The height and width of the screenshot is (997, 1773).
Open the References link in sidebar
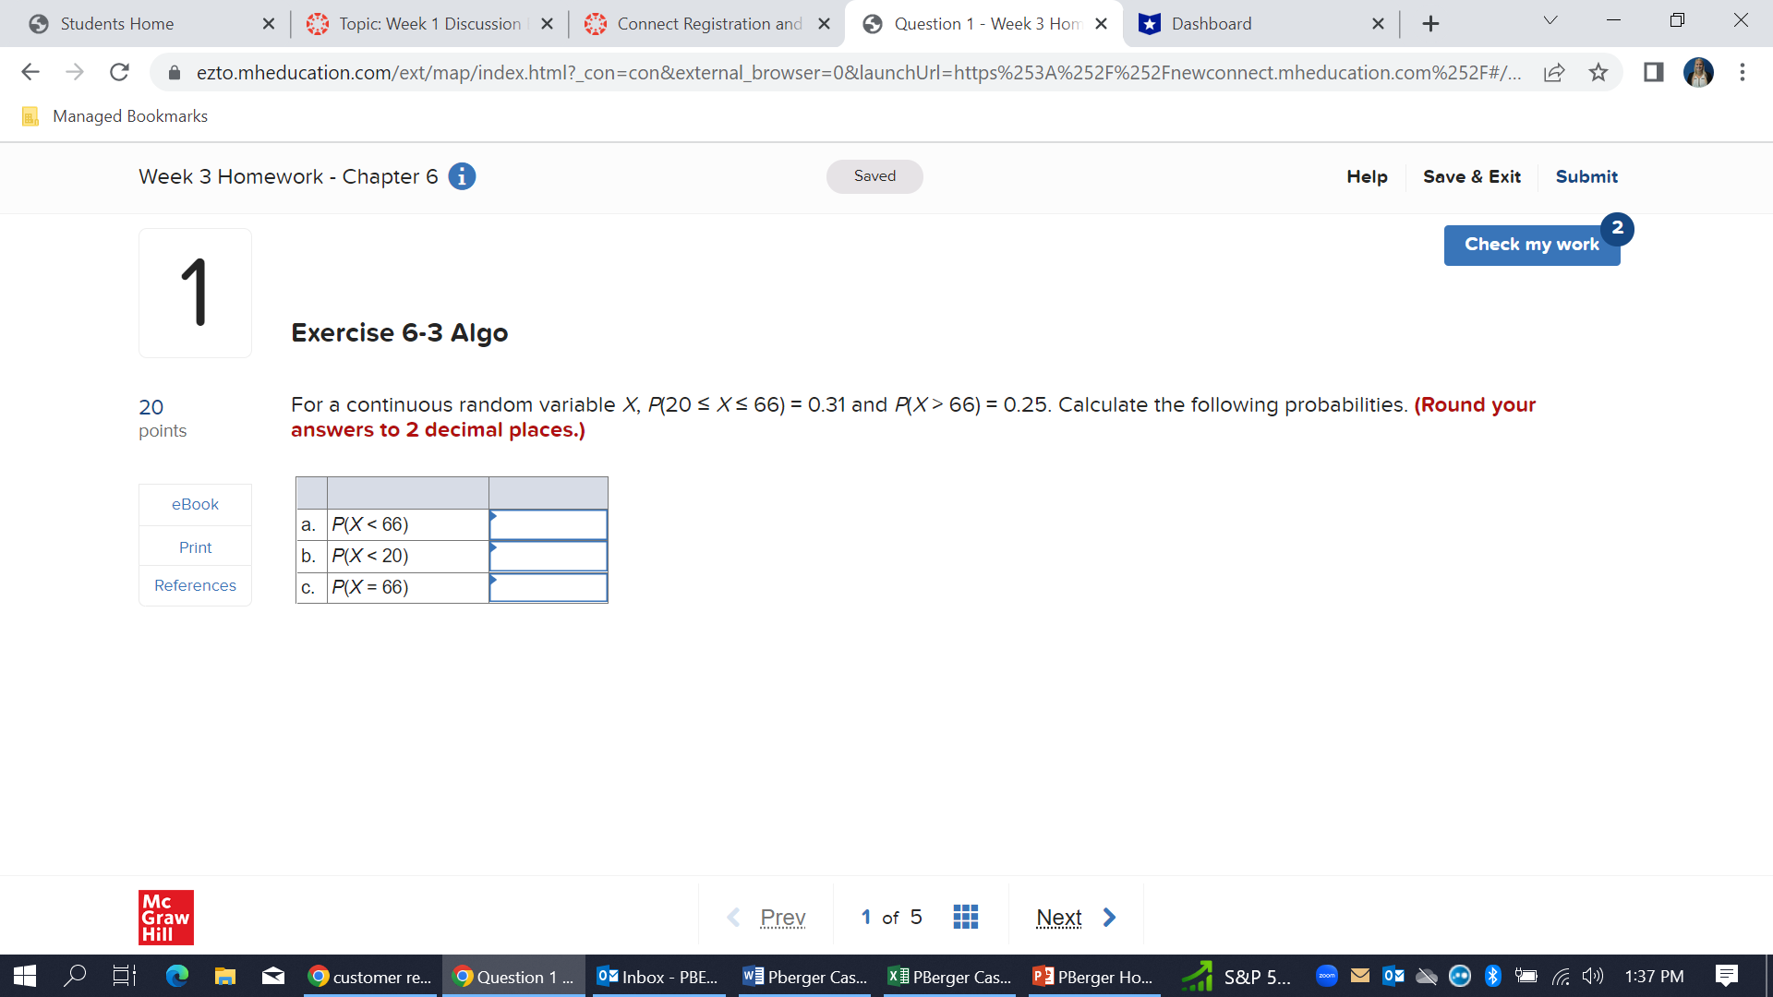(x=195, y=585)
